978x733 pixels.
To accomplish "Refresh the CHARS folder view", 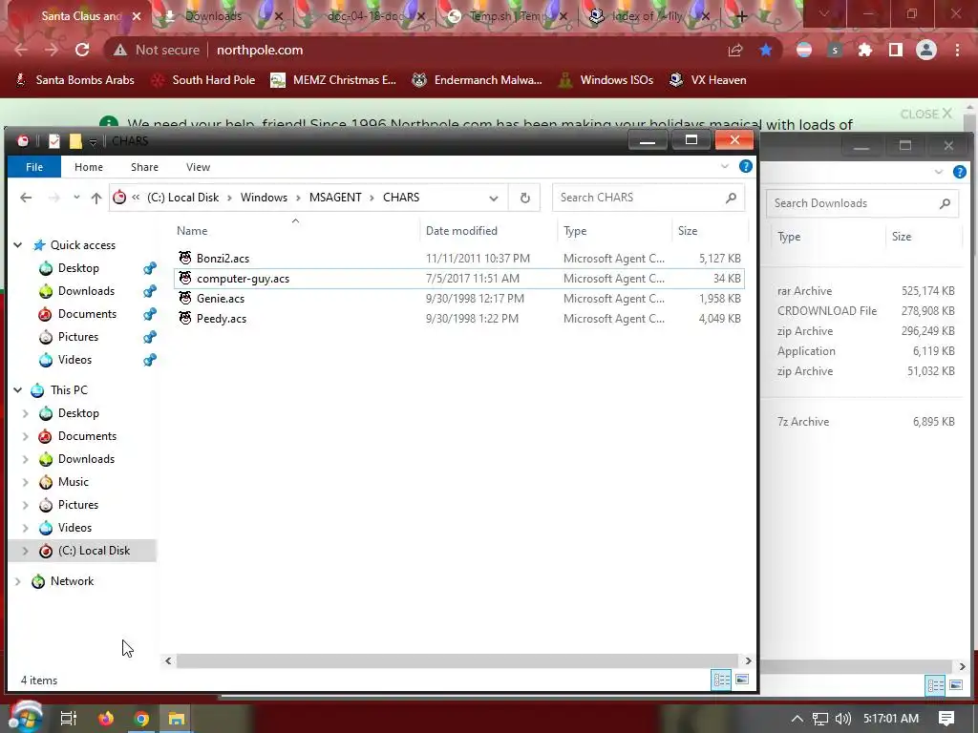I will (524, 198).
